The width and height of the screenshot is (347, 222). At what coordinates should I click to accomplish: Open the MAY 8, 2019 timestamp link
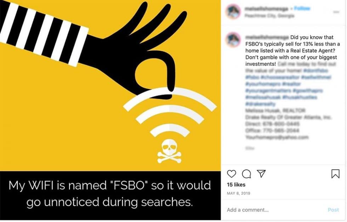(239, 193)
